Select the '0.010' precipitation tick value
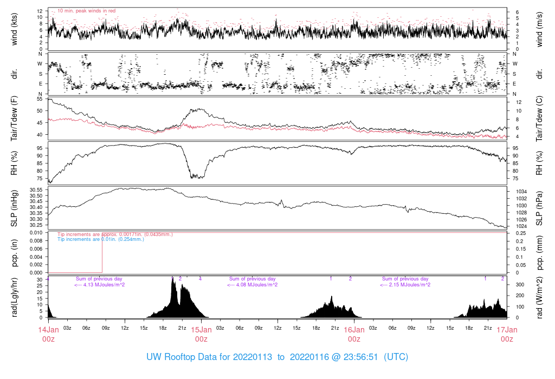The image size is (555, 379). (36, 233)
